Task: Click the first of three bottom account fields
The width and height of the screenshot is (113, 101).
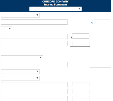Action: 34,85
